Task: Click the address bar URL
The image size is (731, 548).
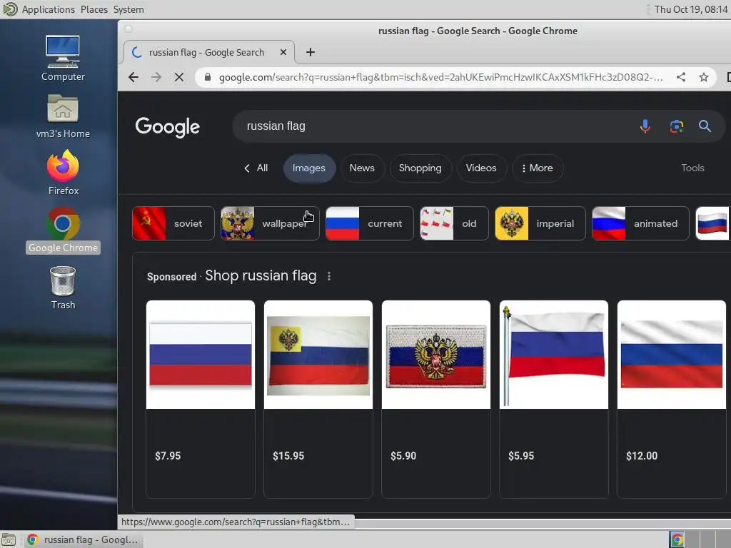Action: (x=440, y=77)
